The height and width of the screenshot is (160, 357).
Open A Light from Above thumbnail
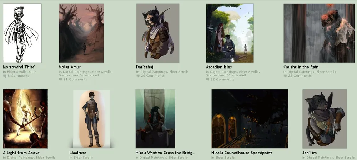point(25,118)
